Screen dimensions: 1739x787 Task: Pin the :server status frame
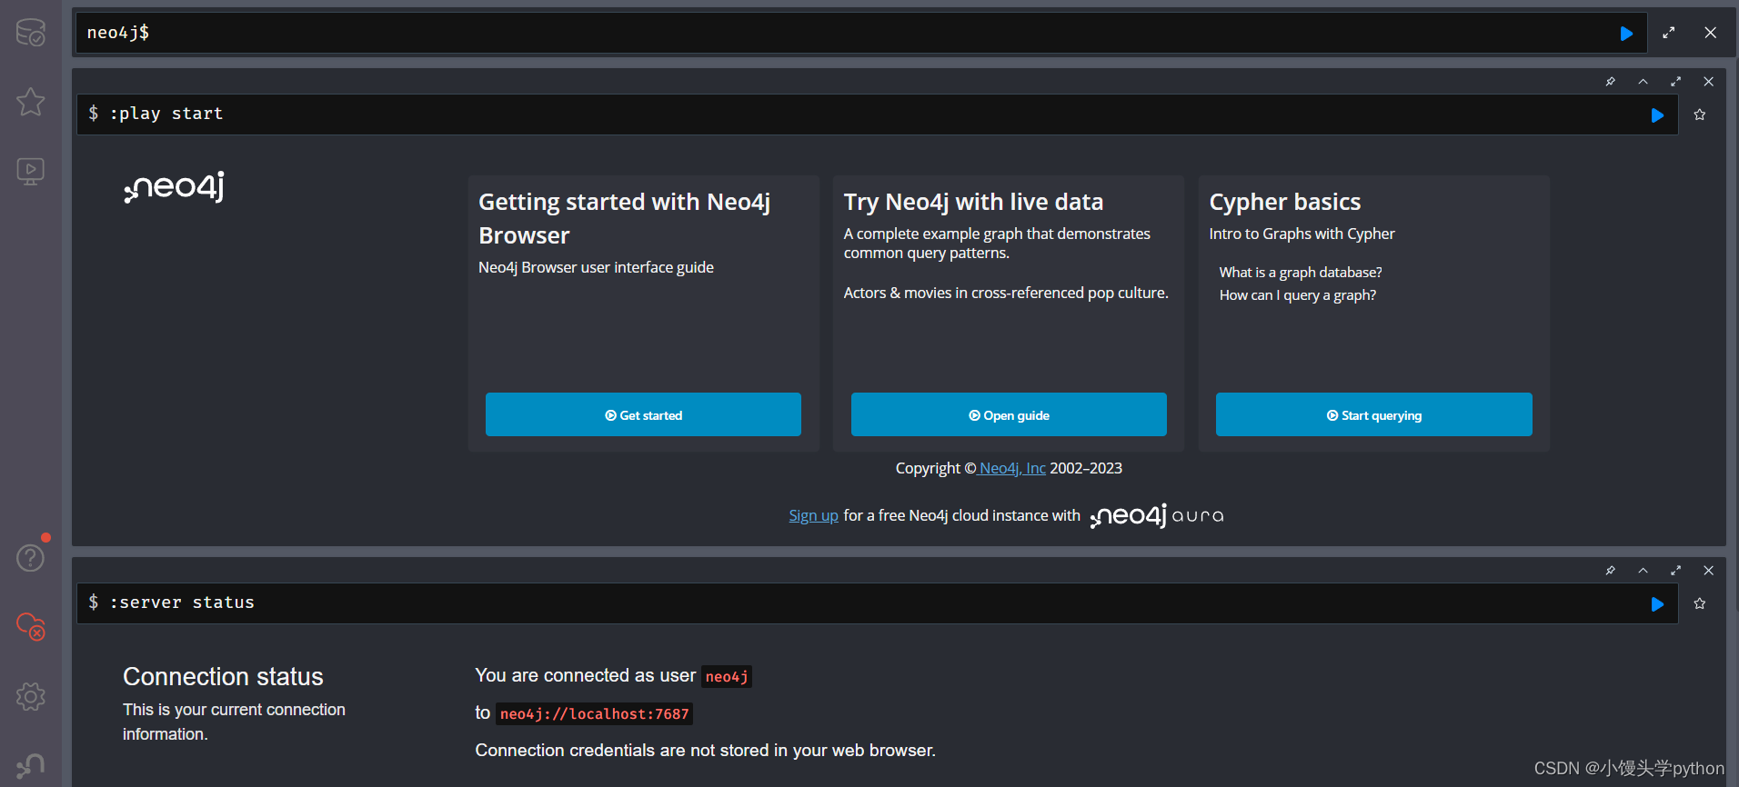[1611, 571]
